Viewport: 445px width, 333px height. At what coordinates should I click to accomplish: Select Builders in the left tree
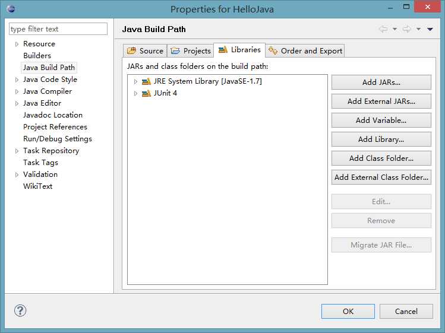click(x=37, y=56)
